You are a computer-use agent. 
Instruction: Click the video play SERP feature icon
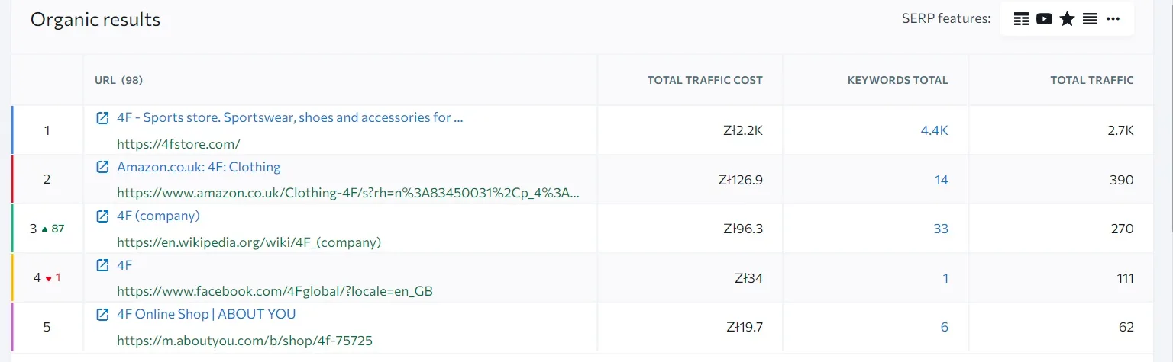click(1044, 19)
